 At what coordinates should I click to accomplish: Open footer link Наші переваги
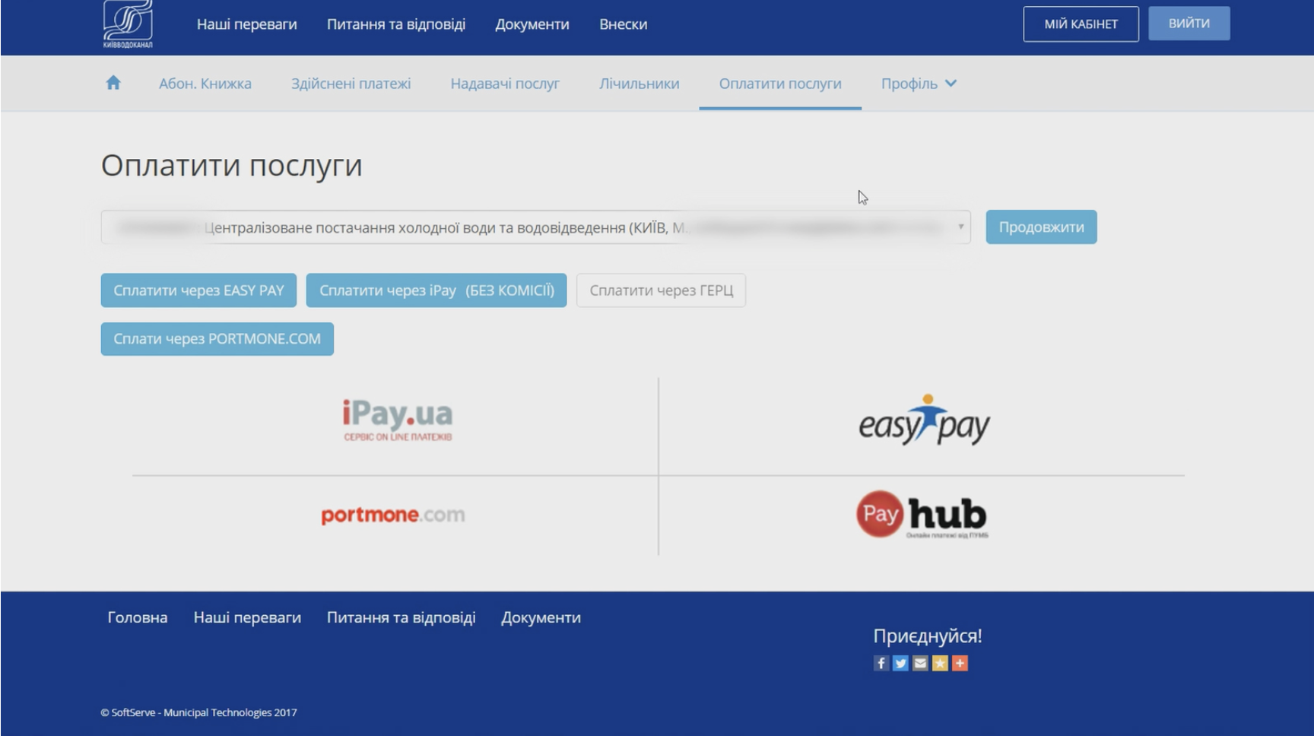pyautogui.click(x=247, y=618)
